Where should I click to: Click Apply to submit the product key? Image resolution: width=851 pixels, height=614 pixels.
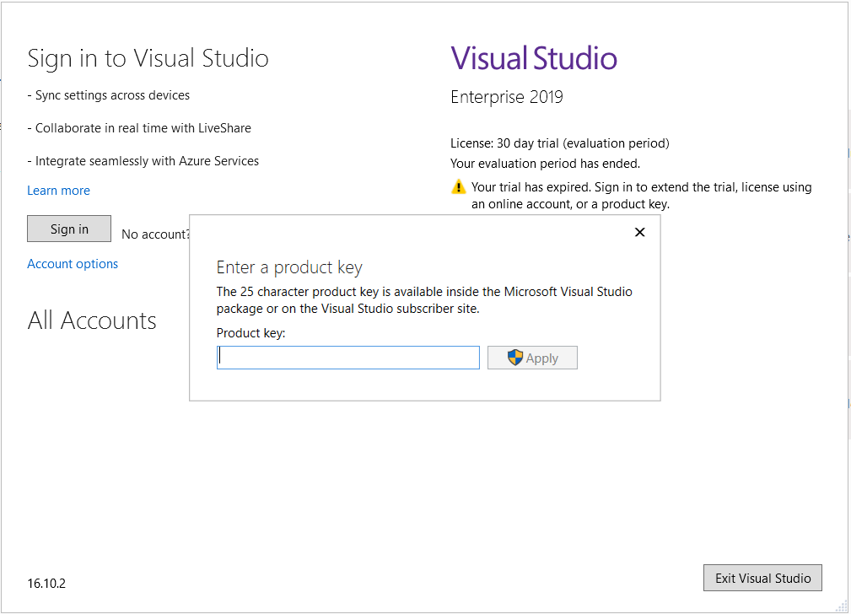(x=532, y=357)
